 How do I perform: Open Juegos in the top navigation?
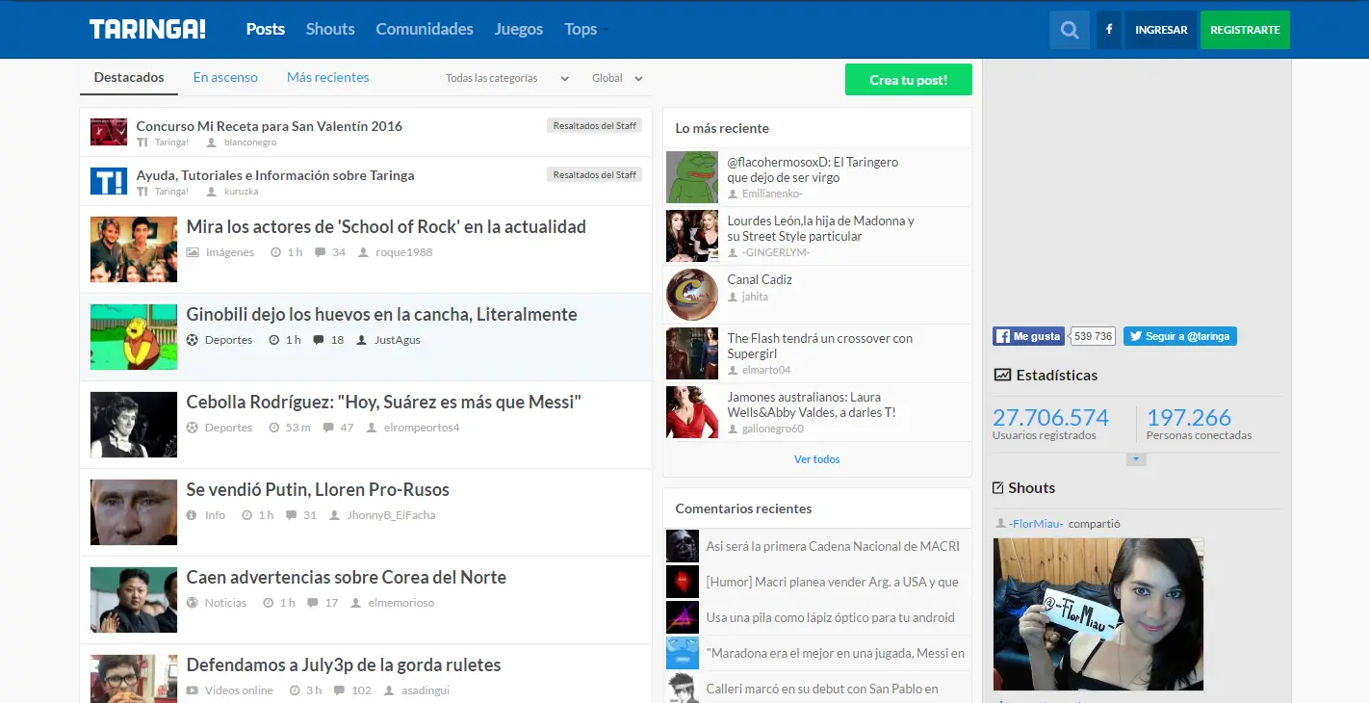519,29
